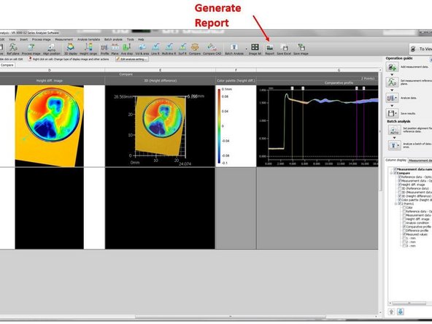Image resolution: width=432 pixels, height=324 pixels.
Task: Click the Save image toolbar icon
Action: click(301, 49)
